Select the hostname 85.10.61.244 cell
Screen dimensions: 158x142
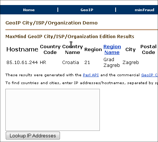pyautogui.click(x=22, y=63)
